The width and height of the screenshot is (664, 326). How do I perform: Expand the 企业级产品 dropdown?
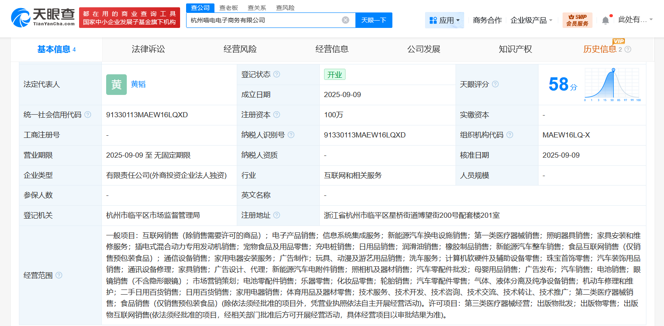point(531,20)
